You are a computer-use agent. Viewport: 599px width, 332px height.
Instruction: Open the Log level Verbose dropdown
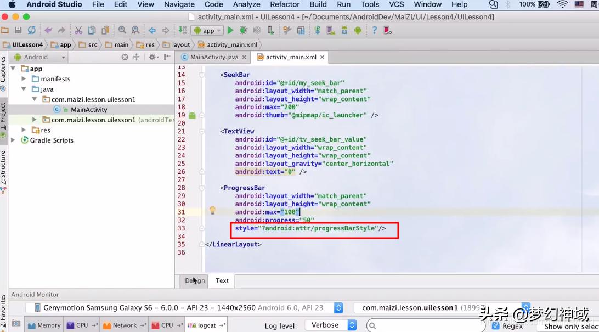331,325
